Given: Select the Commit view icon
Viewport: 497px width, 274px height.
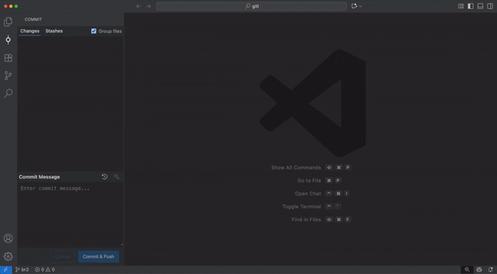Looking at the screenshot, I should point(8,40).
